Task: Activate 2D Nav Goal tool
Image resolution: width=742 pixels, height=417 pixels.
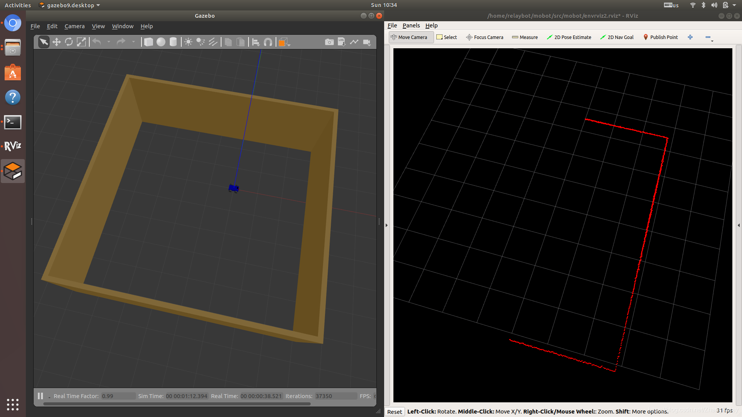Action: tap(617, 37)
